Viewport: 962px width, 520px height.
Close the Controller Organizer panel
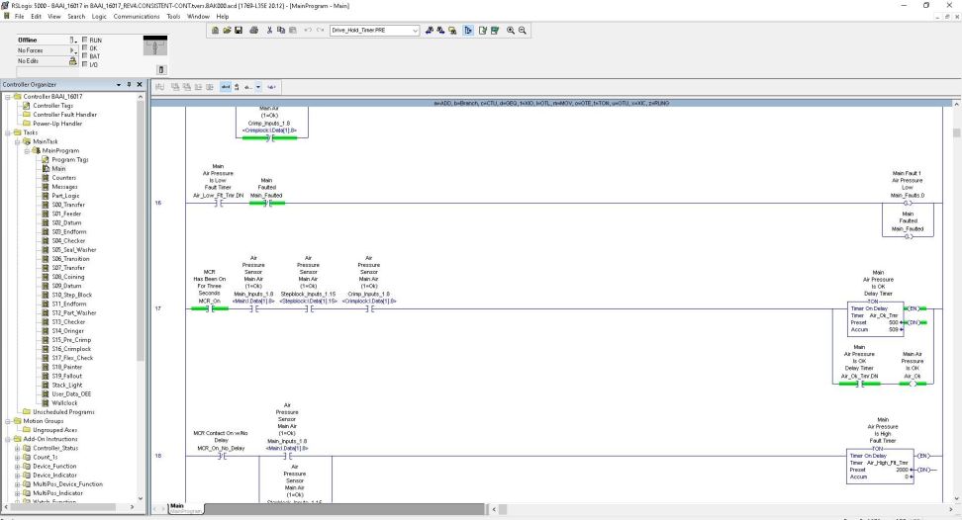click(141, 84)
